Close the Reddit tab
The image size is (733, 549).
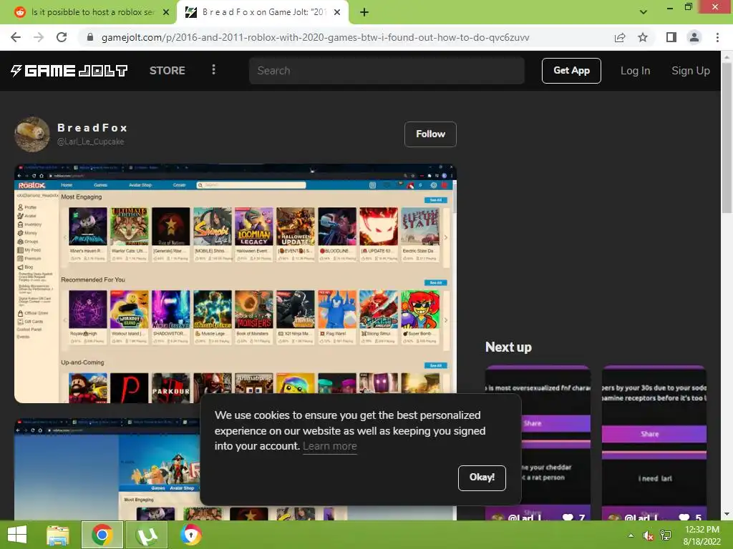166,12
